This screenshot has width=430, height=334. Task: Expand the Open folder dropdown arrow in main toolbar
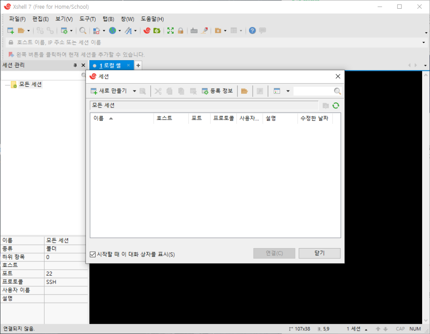point(28,31)
